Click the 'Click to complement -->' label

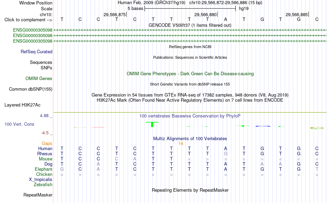(x=28, y=20)
